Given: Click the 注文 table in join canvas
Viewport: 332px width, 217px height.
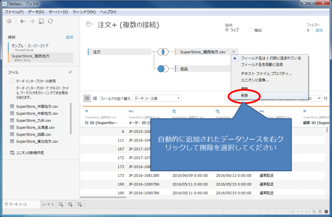Looking at the screenshot, I should 120,52.
